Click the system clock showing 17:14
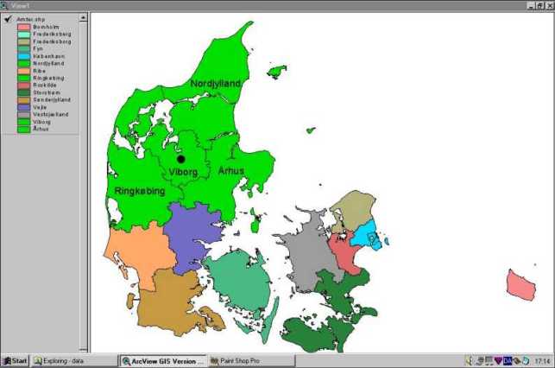The height and width of the screenshot is (368, 555). click(x=542, y=361)
